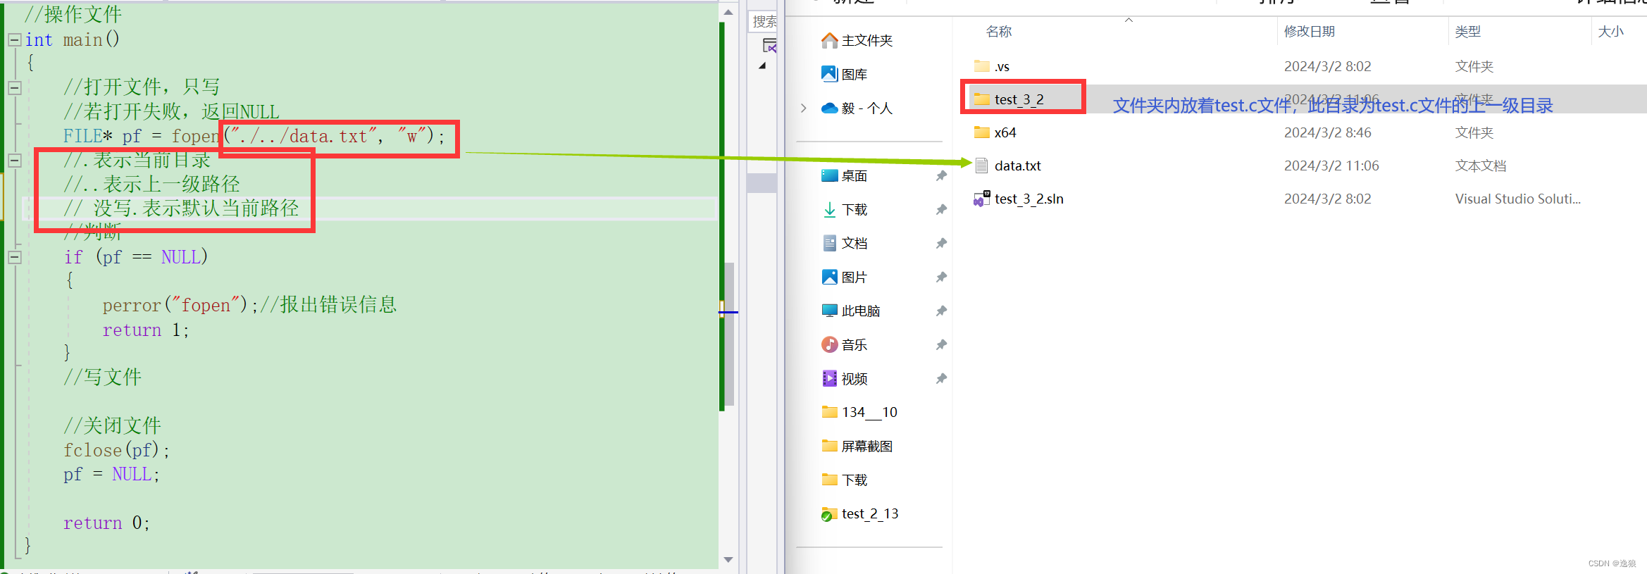This screenshot has height=574, width=1647.
Task: Click the fopen line with "./../data.txt"
Action: 254,136
